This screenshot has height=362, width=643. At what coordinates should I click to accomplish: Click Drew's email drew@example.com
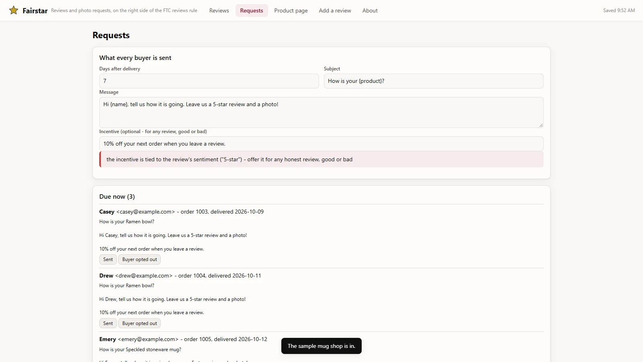(x=144, y=276)
